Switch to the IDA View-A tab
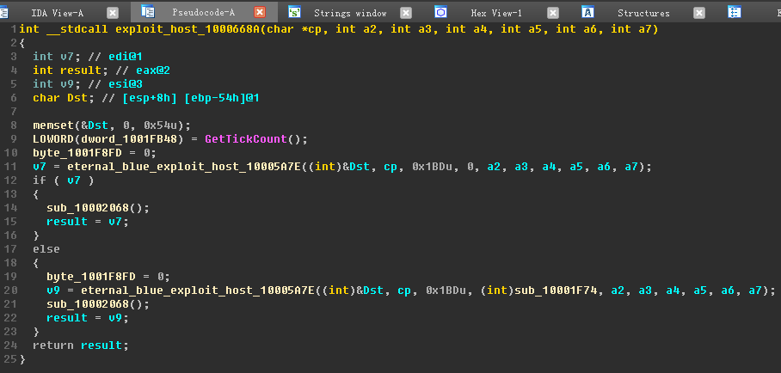Screen dimensions: 781x373 [57, 13]
